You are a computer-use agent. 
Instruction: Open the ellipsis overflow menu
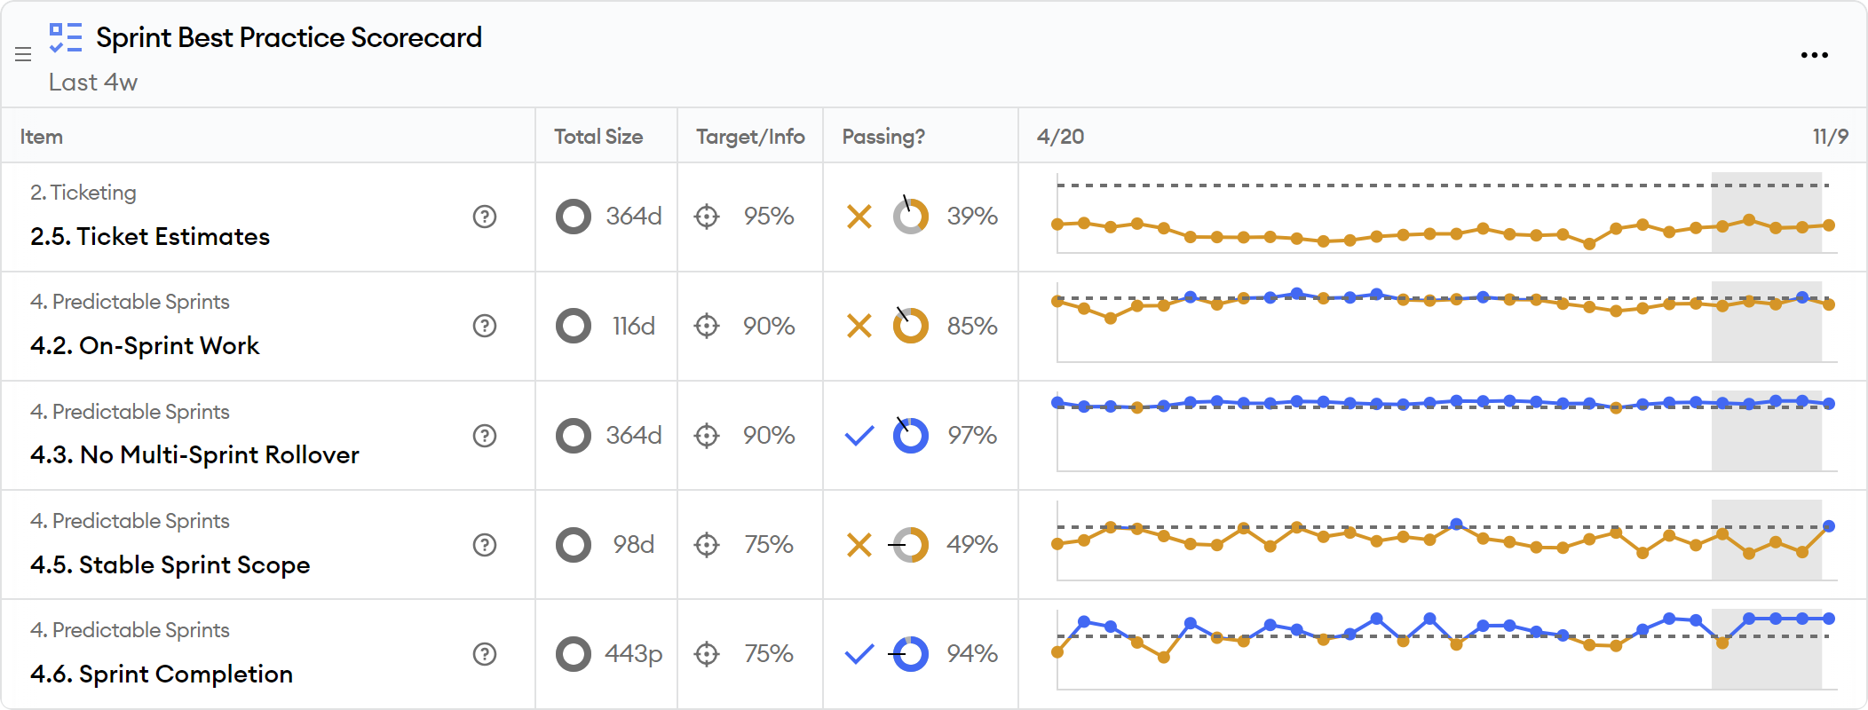click(x=1815, y=55)
